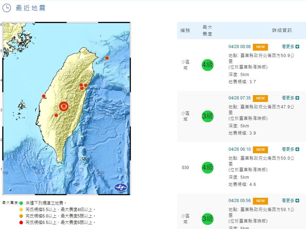Select the epicenter dot on Taiwan's west coast
The image size is (306, 229).
44,96
